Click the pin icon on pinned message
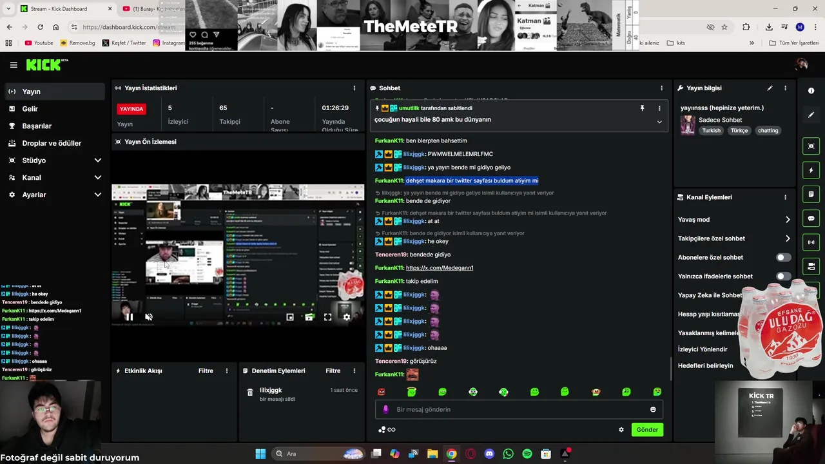825x464 pixels. coord(642,108)
